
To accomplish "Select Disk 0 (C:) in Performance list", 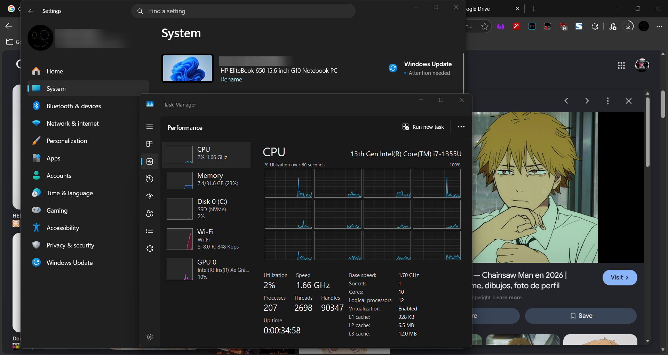I will click(x=207, y=209).
